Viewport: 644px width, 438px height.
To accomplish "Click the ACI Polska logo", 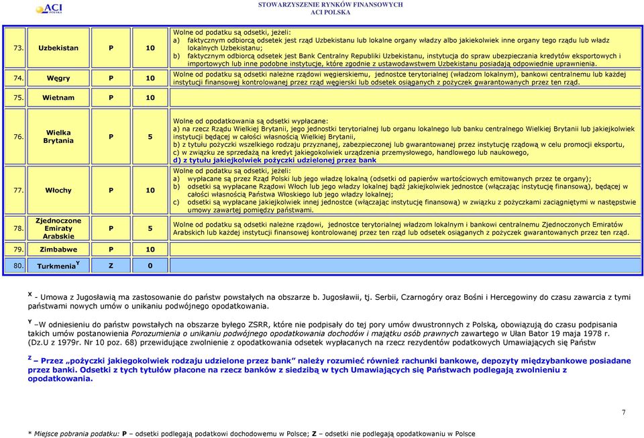I will (49, 9).
